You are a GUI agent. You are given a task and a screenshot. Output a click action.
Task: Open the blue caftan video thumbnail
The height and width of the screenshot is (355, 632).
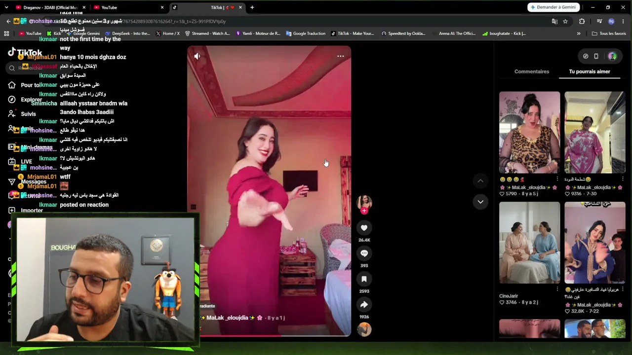point(595,243)
